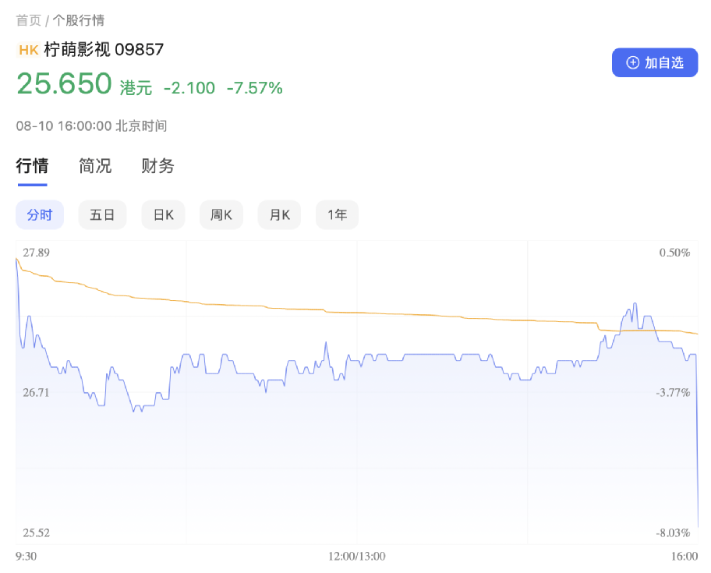Image resolution: width=711 pixels, height=573 pixels.
Task: Switch to the 月K chart
Action: 279,215
